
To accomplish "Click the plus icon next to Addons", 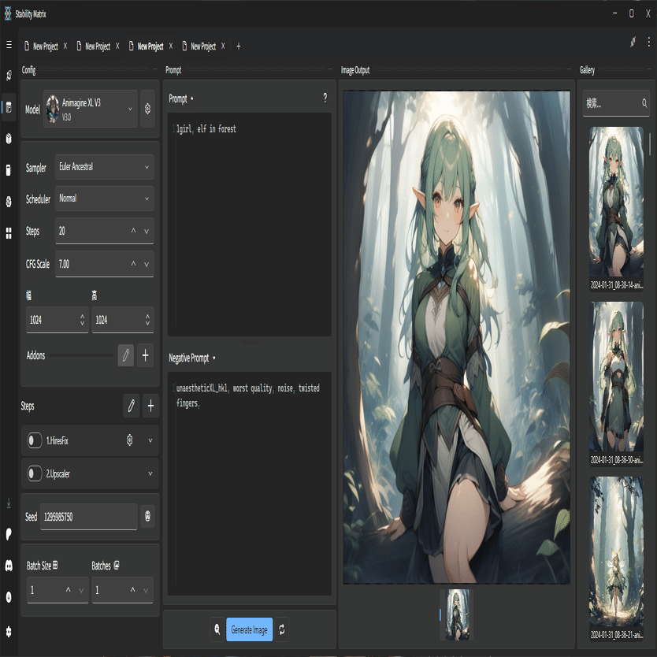I will (145, 355).
